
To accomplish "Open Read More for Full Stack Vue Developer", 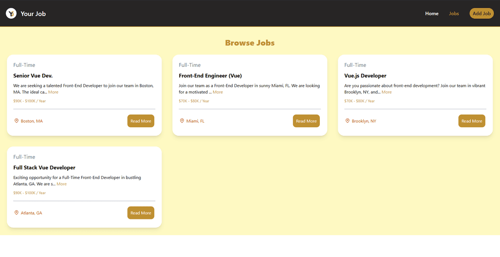I will (141, 213).
